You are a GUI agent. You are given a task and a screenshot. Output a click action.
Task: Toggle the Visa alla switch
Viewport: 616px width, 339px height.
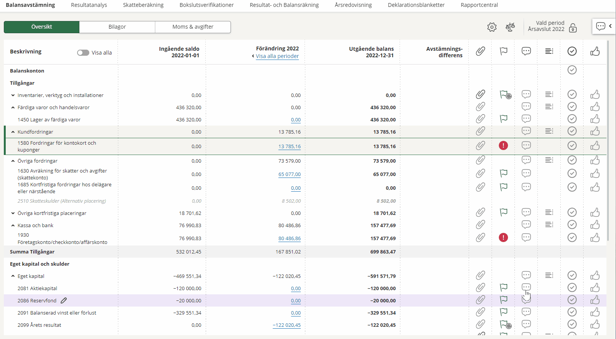click(83, 53)
